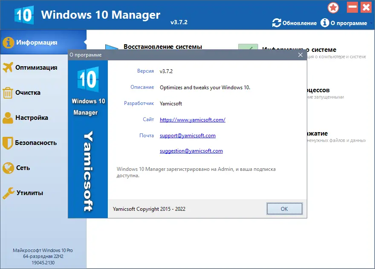
Task: Click the Разработчик label
Action: point(139,104)
